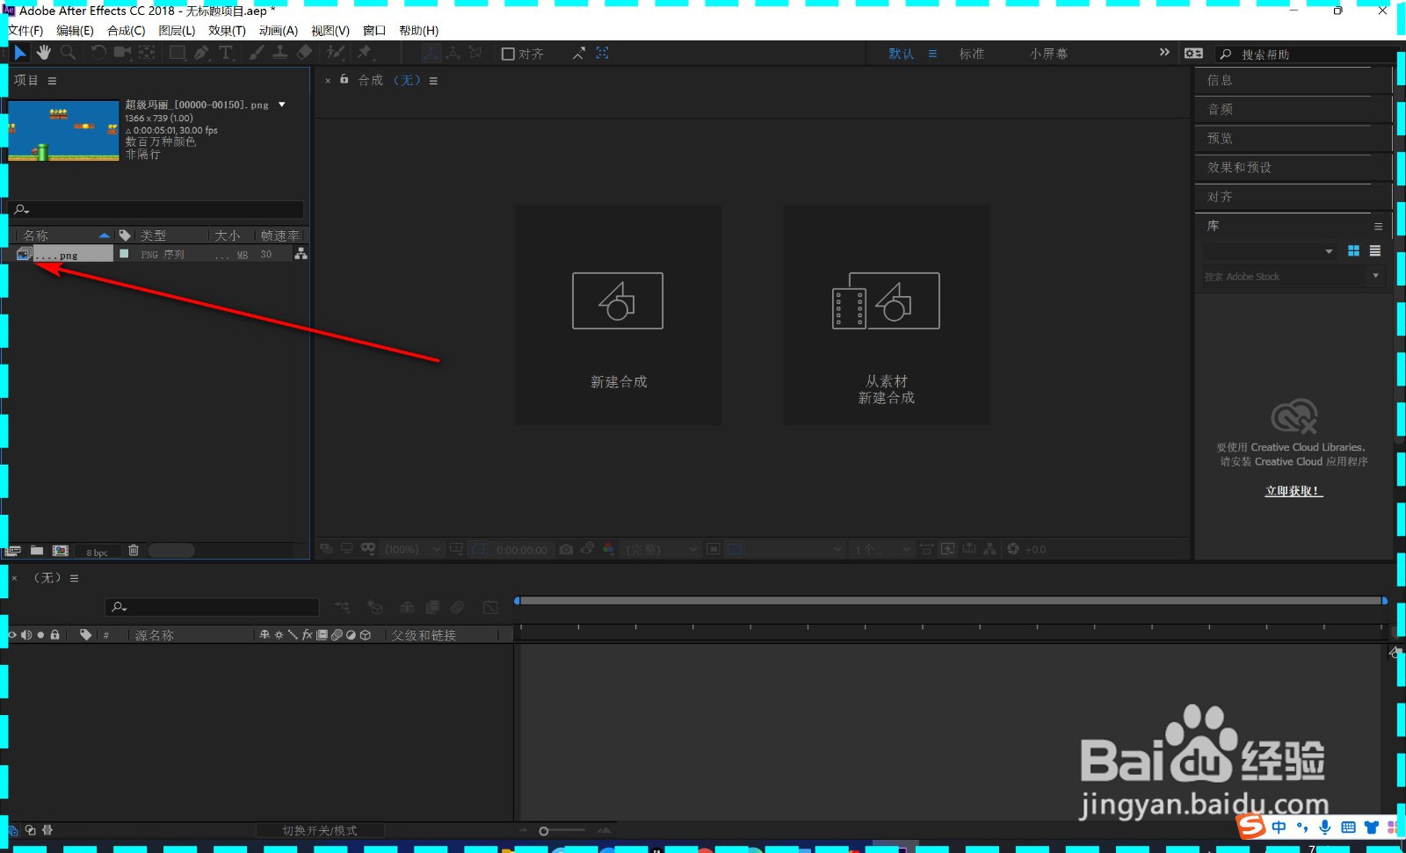
Task: Click the Composition Mini-Flowchart icon in timeline
Action: (x=342, y=607)
